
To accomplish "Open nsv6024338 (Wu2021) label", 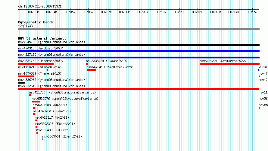I will pos(53,130).
